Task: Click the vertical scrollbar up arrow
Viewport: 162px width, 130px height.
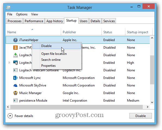Action: 152,38
